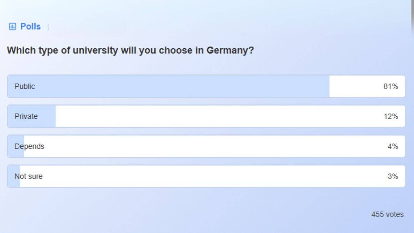Vote for the Private option
This screenshot has width=414, height=233.
coord(138,116)
